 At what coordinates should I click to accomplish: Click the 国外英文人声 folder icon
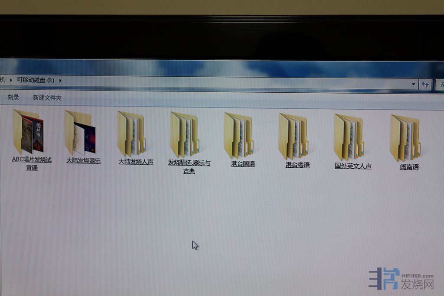click(349, 137)
